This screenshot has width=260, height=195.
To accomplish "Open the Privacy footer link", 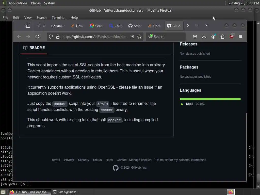I will (69, 160).
